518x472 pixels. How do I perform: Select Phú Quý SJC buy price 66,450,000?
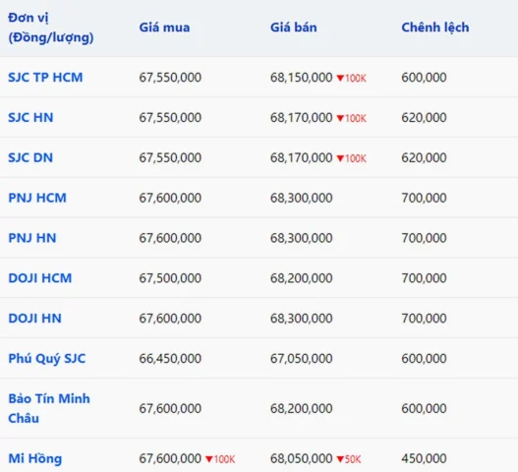170,359
